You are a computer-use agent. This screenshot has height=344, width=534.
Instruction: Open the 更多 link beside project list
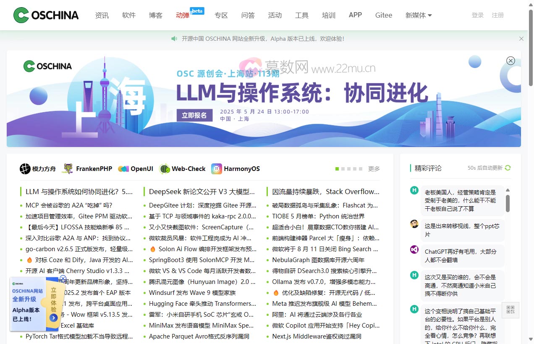(374, 169)
